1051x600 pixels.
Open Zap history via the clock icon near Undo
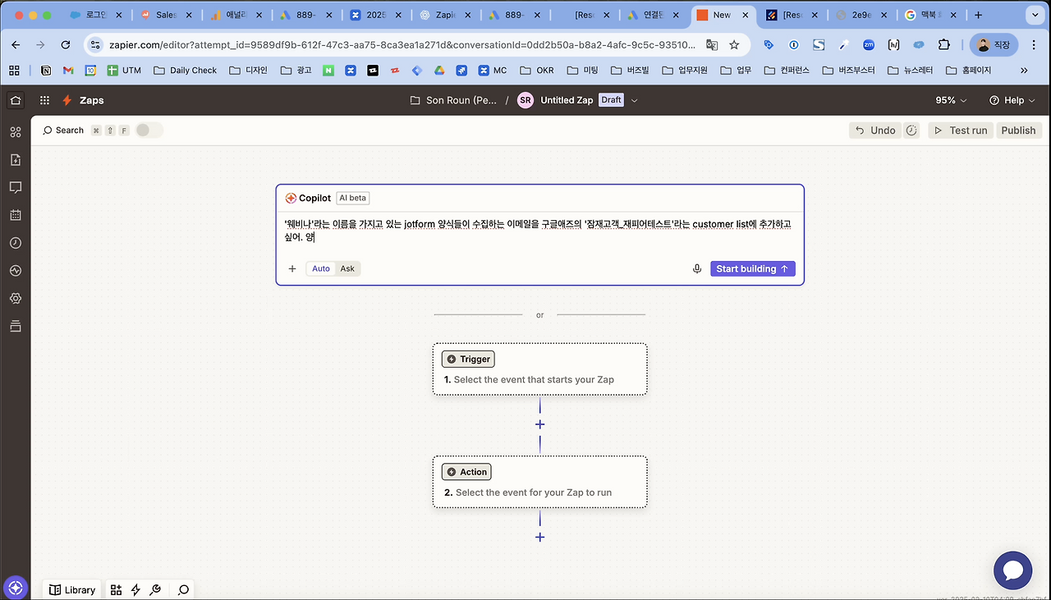[911, 130]
